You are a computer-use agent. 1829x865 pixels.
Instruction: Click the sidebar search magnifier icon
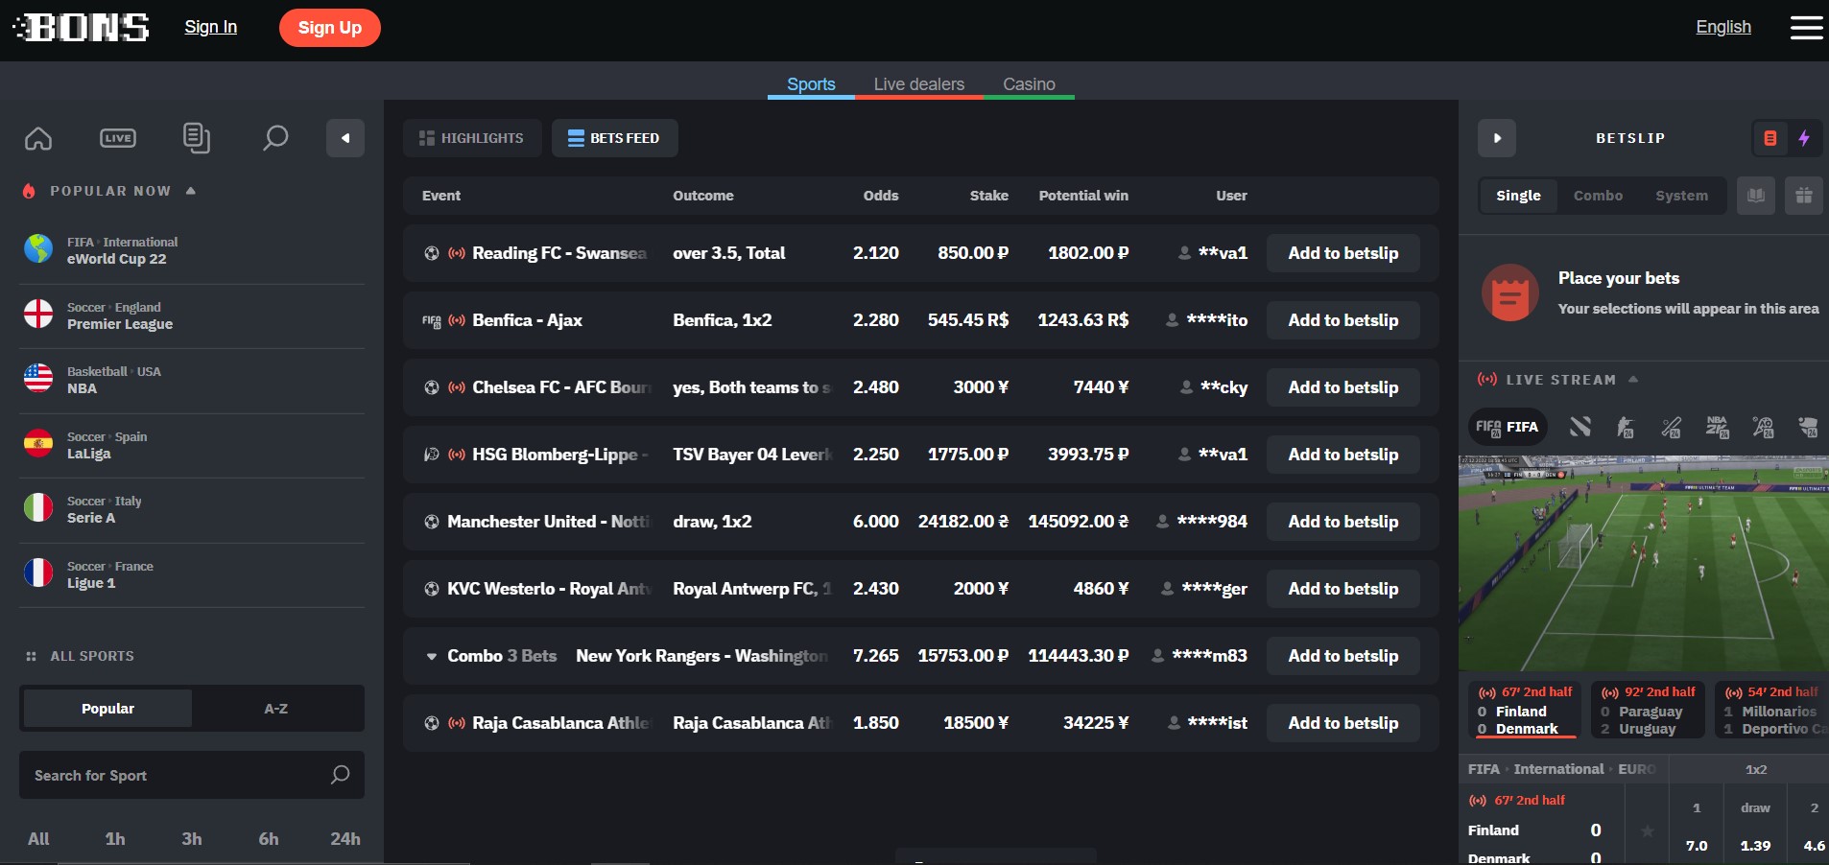click(x=275, y=138)
